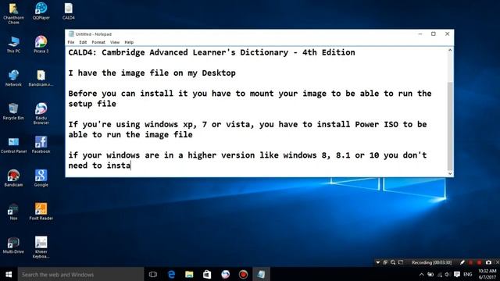Screen dimensions: 500x281
Task: Open the Edit menu in Notepad
Action: coord(83,42)
